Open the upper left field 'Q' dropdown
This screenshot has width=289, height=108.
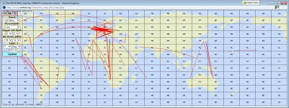16,33
